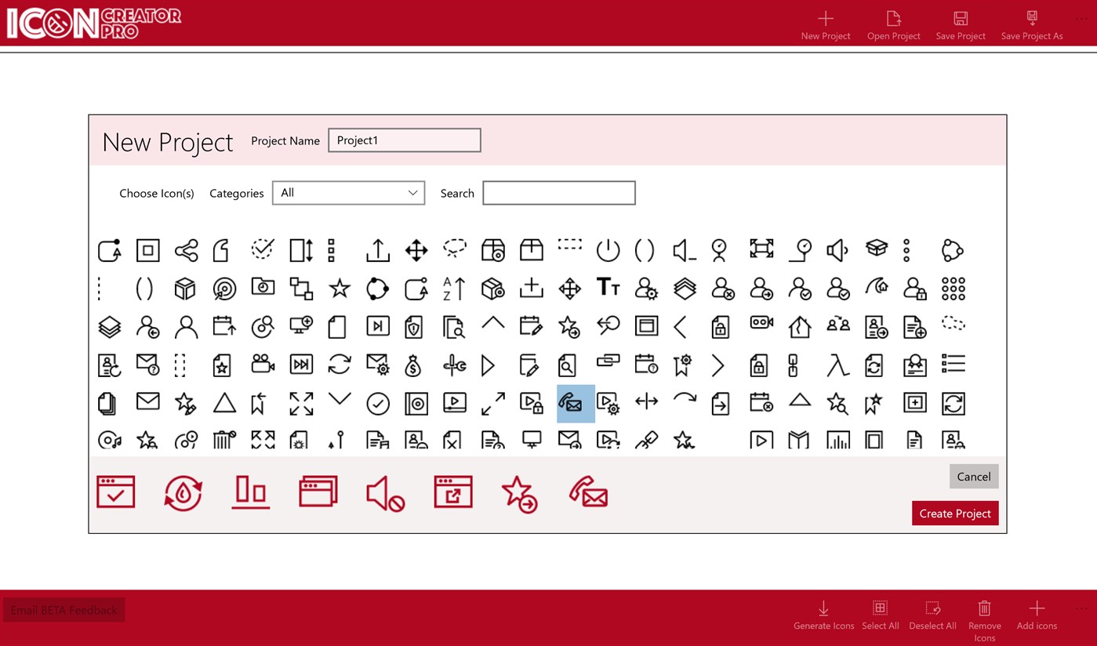
Task: Open the top bar ellipsis overflow menu
Action: coord(1082,19)
